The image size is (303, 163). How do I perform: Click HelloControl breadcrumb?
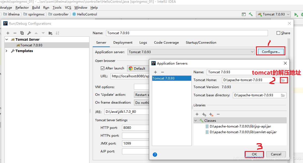click(85, 14)
